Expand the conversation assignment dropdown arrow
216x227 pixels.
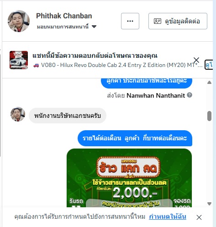point(94,27)
